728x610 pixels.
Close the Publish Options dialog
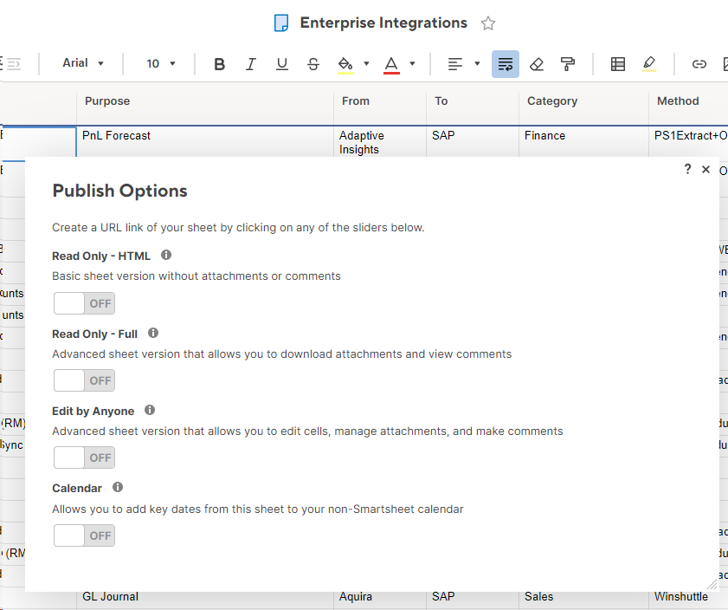tap(705, 170)
